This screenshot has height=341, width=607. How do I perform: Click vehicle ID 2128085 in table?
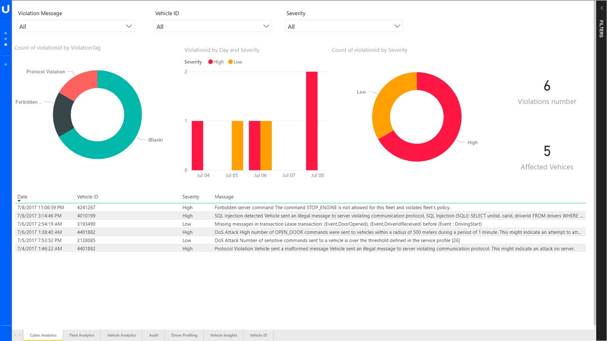point(86,240)
